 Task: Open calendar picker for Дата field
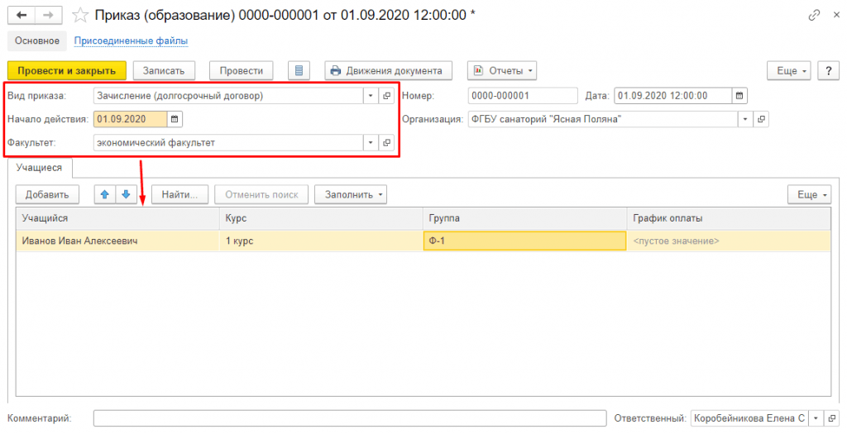739,95
